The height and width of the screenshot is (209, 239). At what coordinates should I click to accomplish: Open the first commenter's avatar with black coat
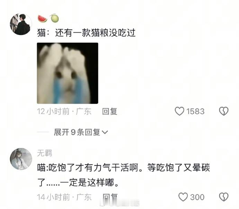click(21, 24)
